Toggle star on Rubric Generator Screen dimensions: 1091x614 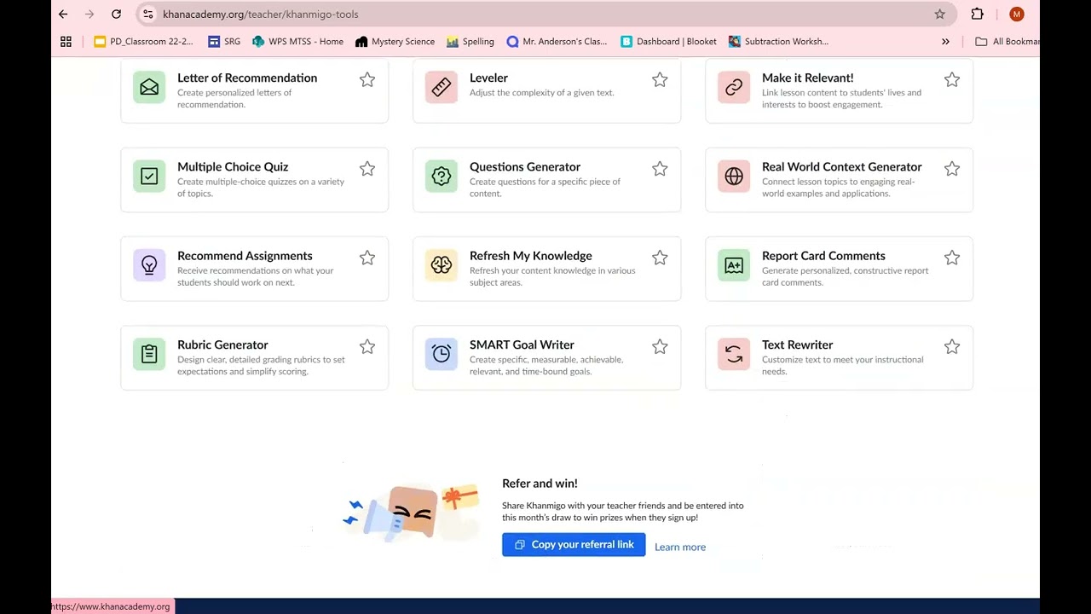click(367, 346)
